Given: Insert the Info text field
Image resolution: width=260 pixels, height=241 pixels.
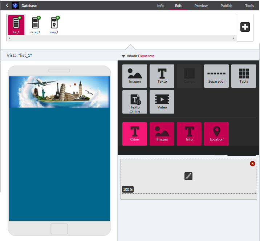Looking at the screenshot, I should tap(189, 134).
